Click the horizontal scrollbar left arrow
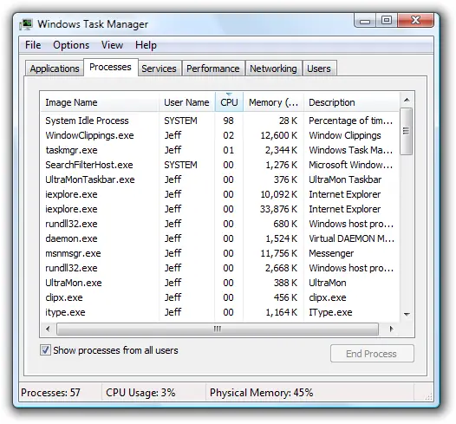This screenshot has height=424, width=456. (48, 329)
